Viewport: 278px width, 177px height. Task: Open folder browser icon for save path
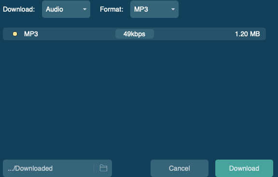pos(103,168)
